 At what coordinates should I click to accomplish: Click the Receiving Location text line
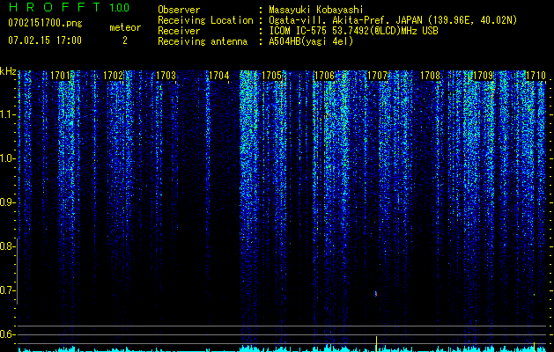coord(337,21)
